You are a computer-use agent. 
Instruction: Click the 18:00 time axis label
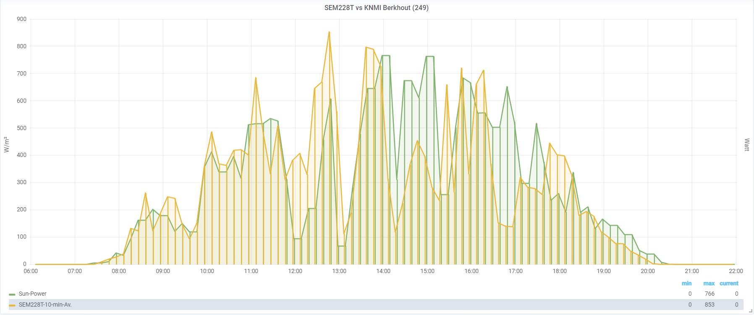pyautogui.click(x=560, y=271)
